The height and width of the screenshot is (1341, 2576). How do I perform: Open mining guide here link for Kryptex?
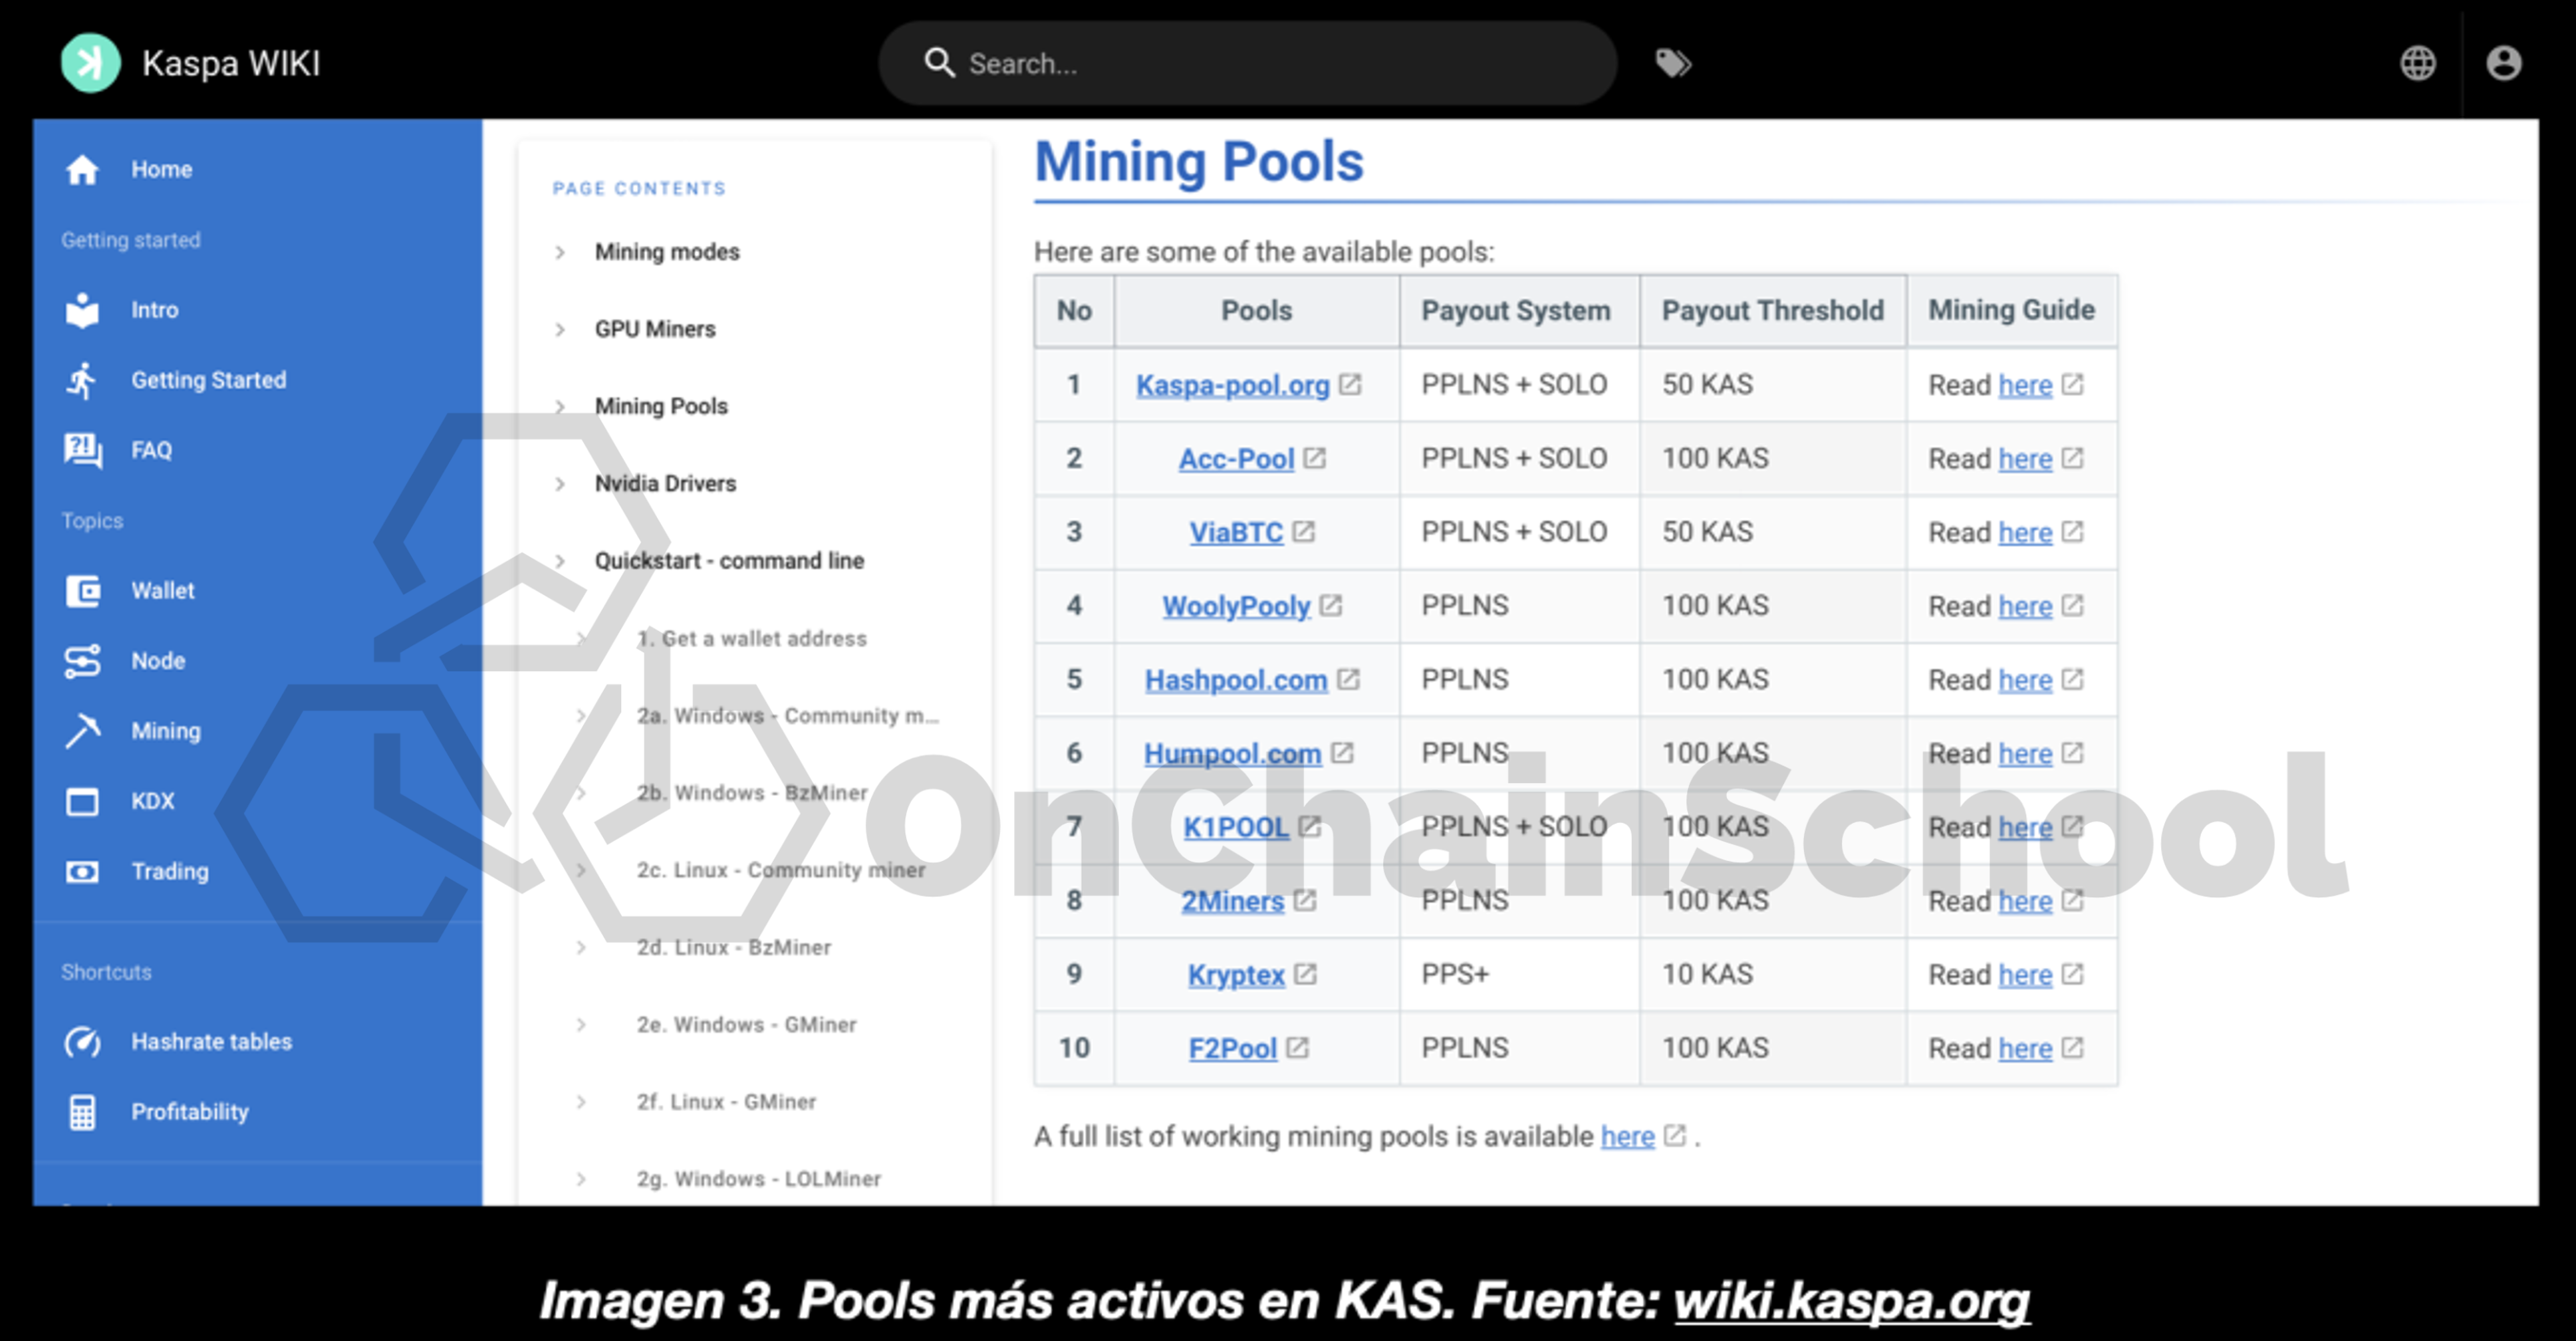(2025, 975)
